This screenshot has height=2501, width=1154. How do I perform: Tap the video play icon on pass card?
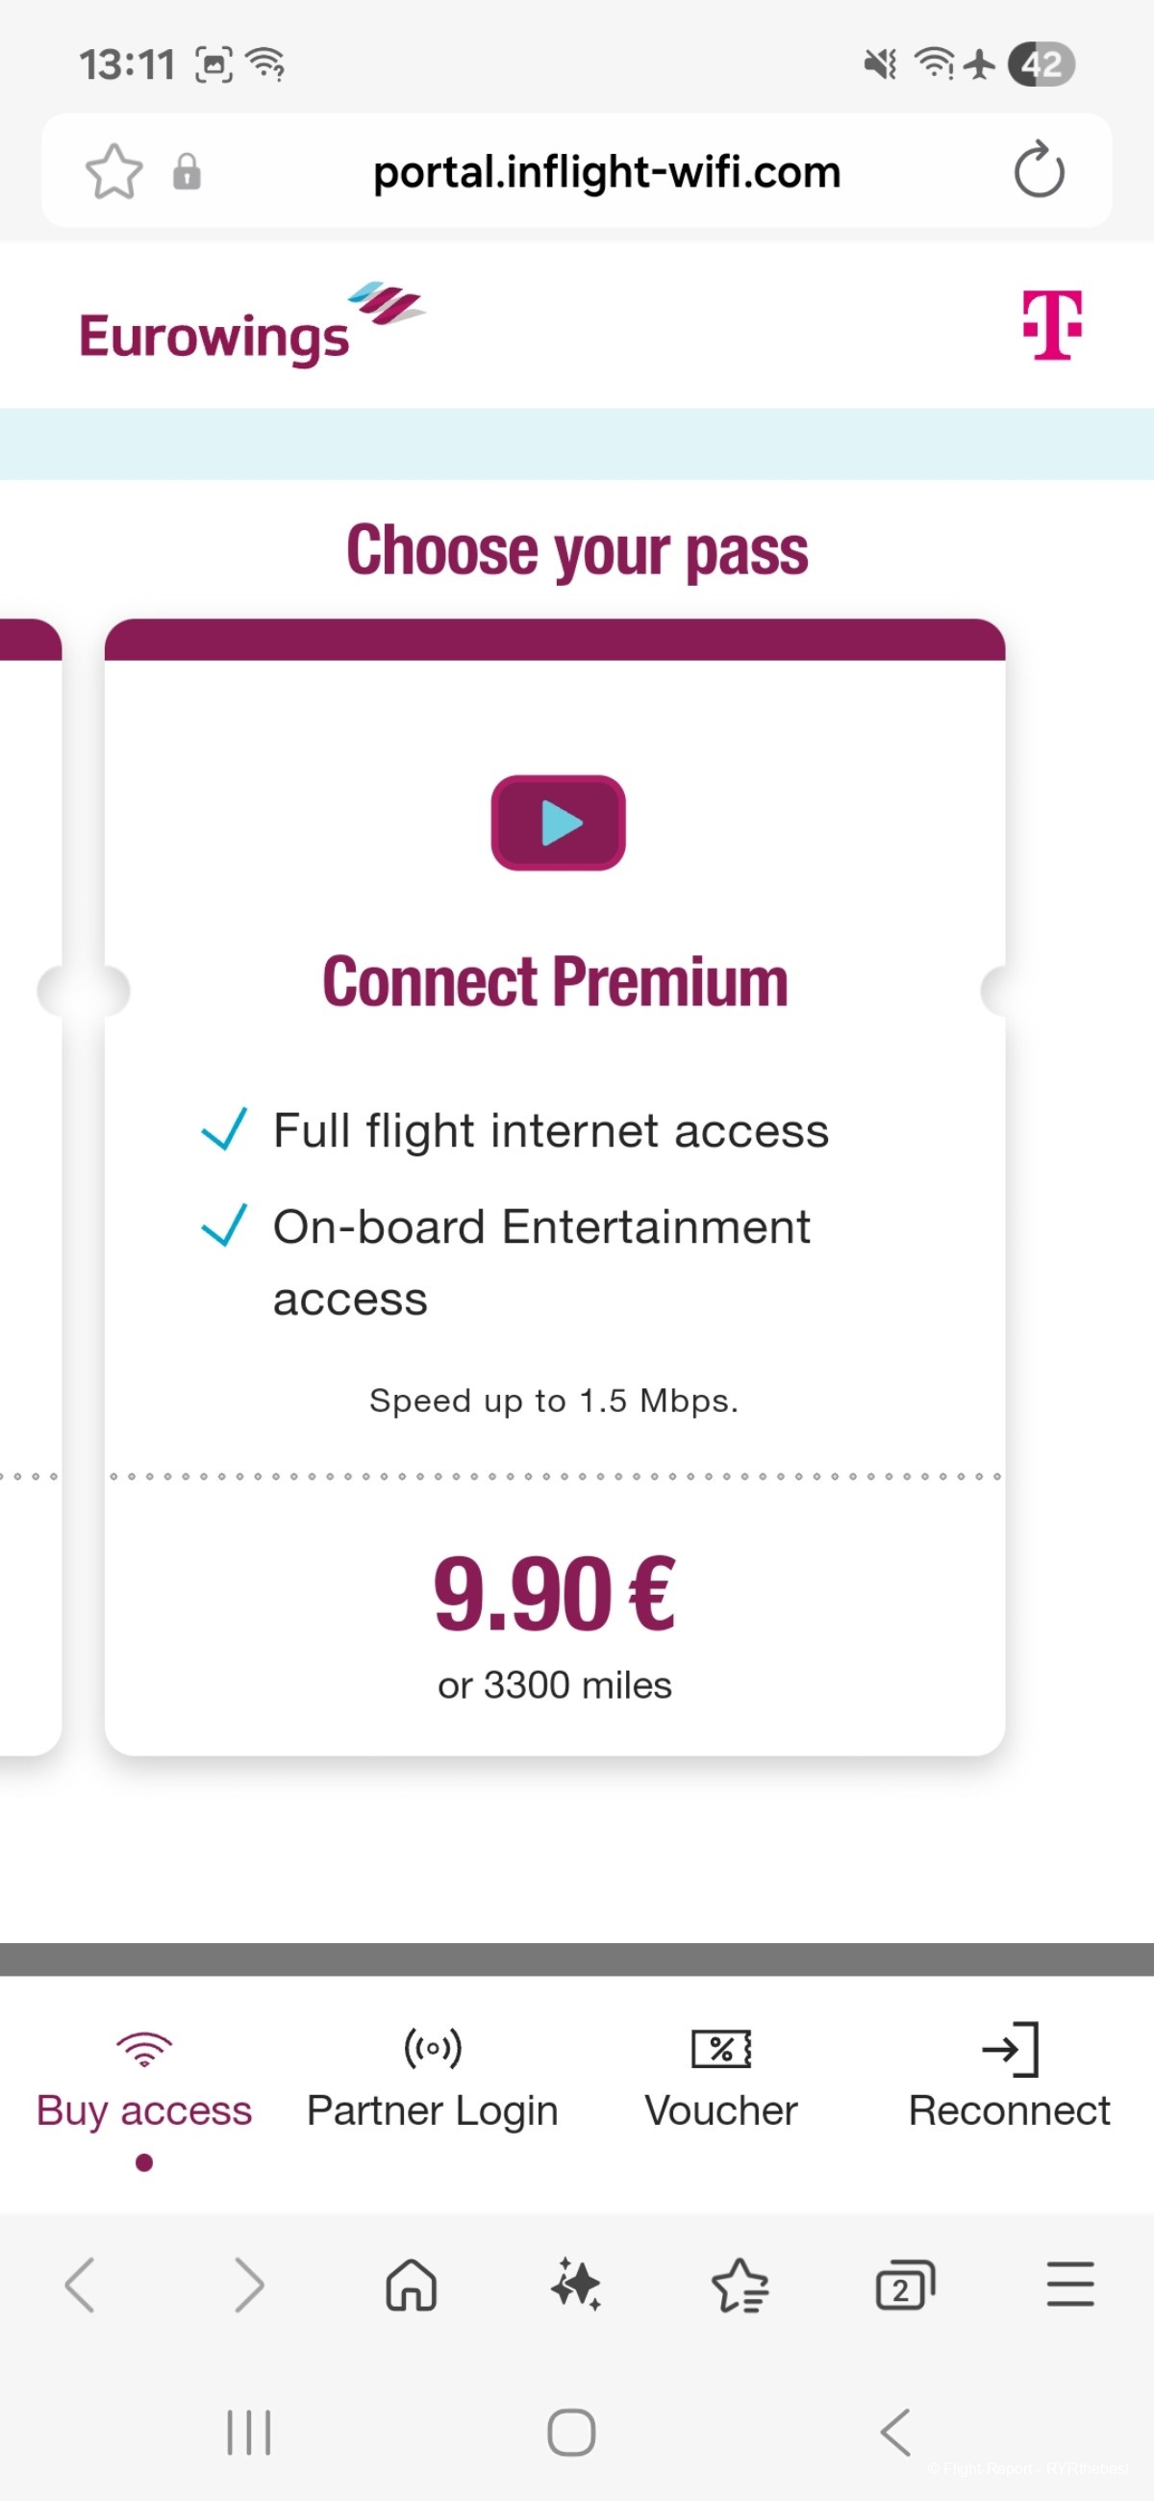coord(558,822)
